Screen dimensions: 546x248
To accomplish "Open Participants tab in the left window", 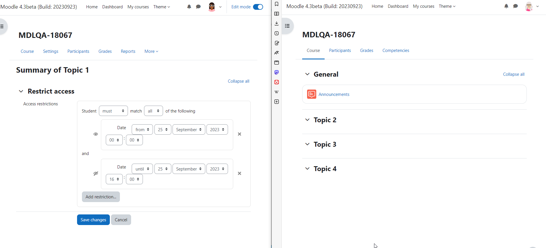I will pos(78,51).
